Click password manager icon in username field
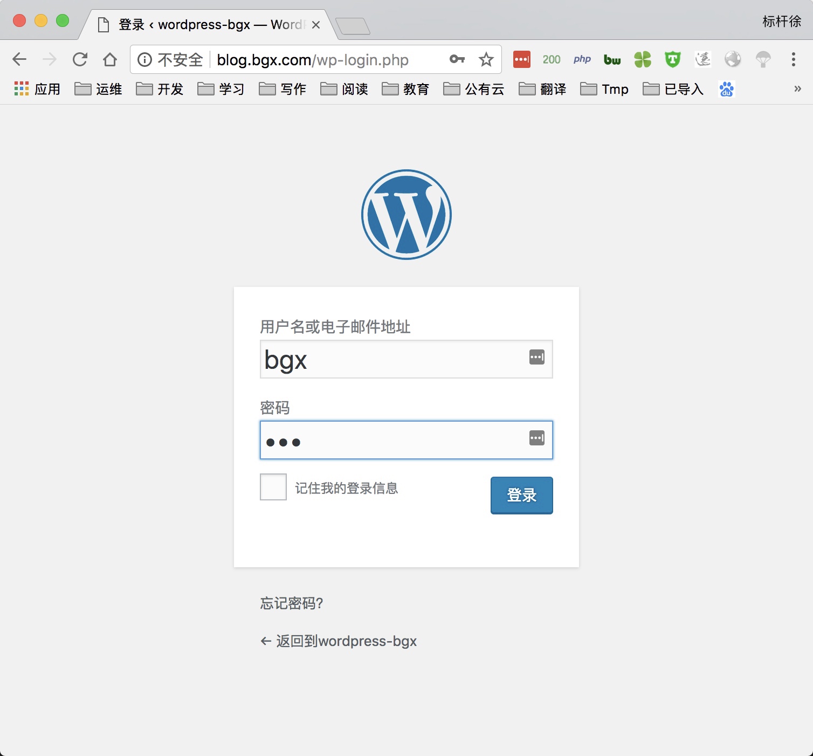The height and width of the screenshot is (756, 813). [537, 357]
